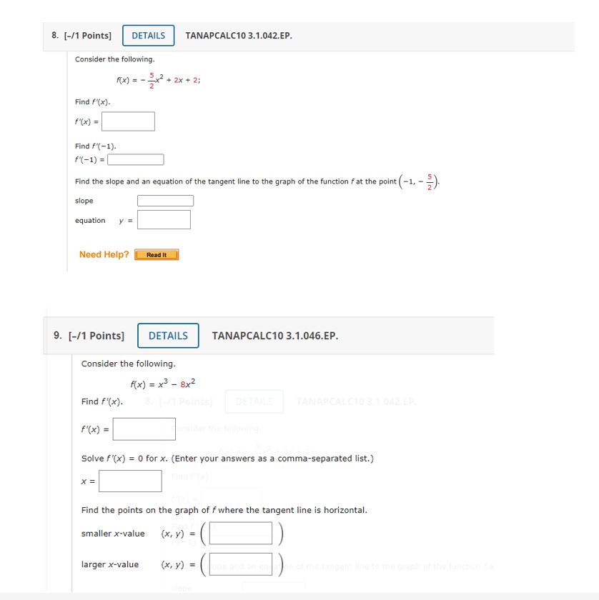Viewport: 599px width, 600px height.
Task: Click the Read It button
Action: pyautogui.click(x=157, y=254)
